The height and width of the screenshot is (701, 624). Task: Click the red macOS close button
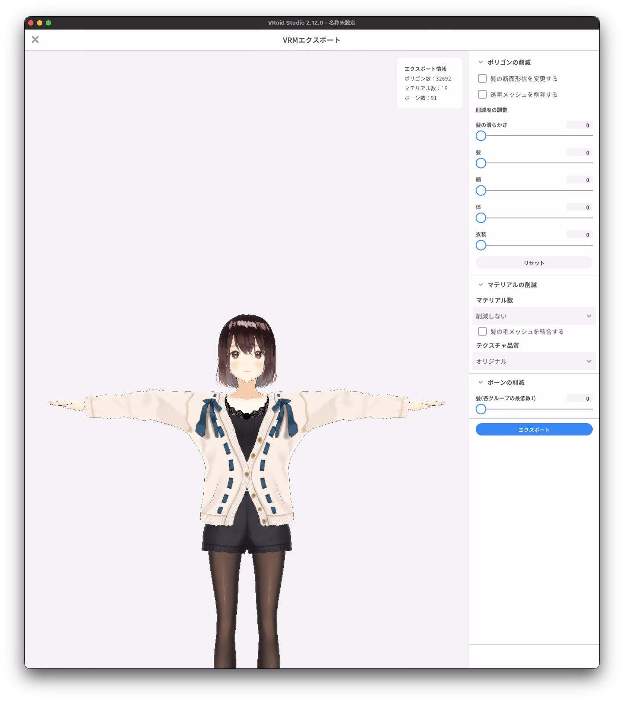(31, 23)
